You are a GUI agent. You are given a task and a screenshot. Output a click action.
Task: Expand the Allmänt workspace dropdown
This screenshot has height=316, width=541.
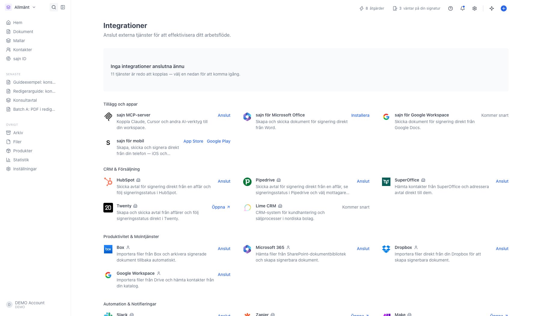coord(21,7)
